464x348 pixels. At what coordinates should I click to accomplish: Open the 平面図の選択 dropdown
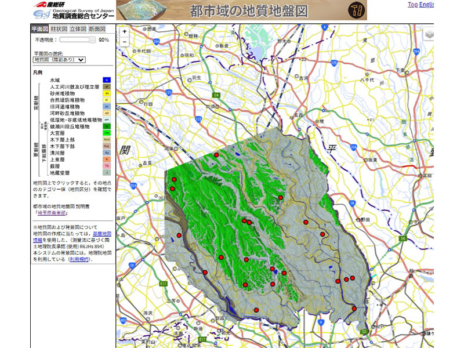(x=59, y=59)
